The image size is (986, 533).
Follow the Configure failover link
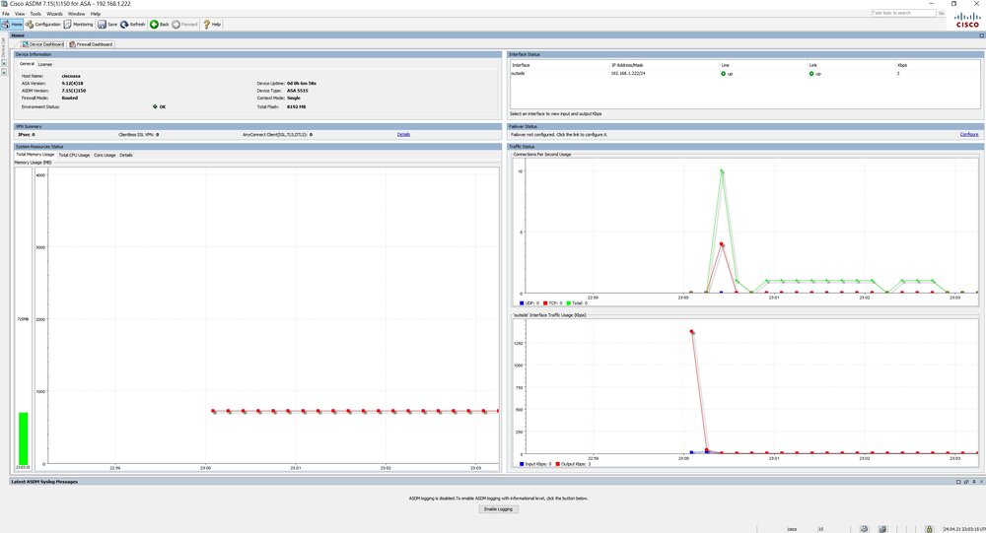point(968,134)
